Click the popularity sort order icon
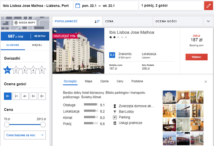Screen dimensions: 214x146 click(x=97, y=21)
